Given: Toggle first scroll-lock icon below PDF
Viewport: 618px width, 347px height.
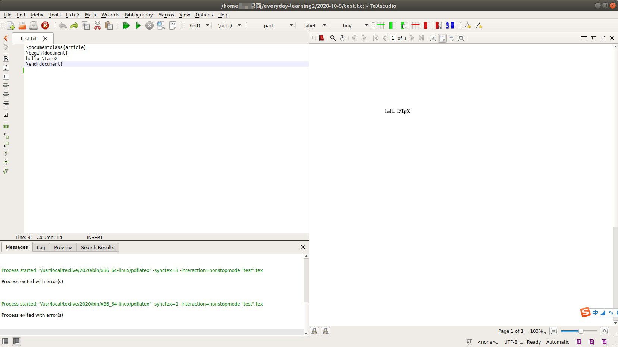Looking at the screenshot, I should [x=315, y=331].
